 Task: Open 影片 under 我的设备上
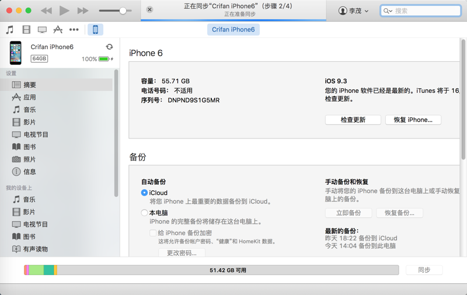56,212
